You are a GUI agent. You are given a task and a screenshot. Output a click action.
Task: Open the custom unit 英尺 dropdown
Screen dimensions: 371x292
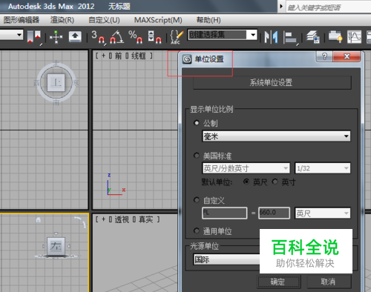tap(323, 213)
